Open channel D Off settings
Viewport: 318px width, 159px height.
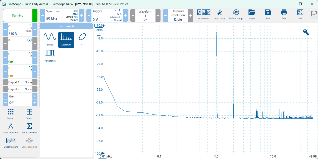coord(20,72)
